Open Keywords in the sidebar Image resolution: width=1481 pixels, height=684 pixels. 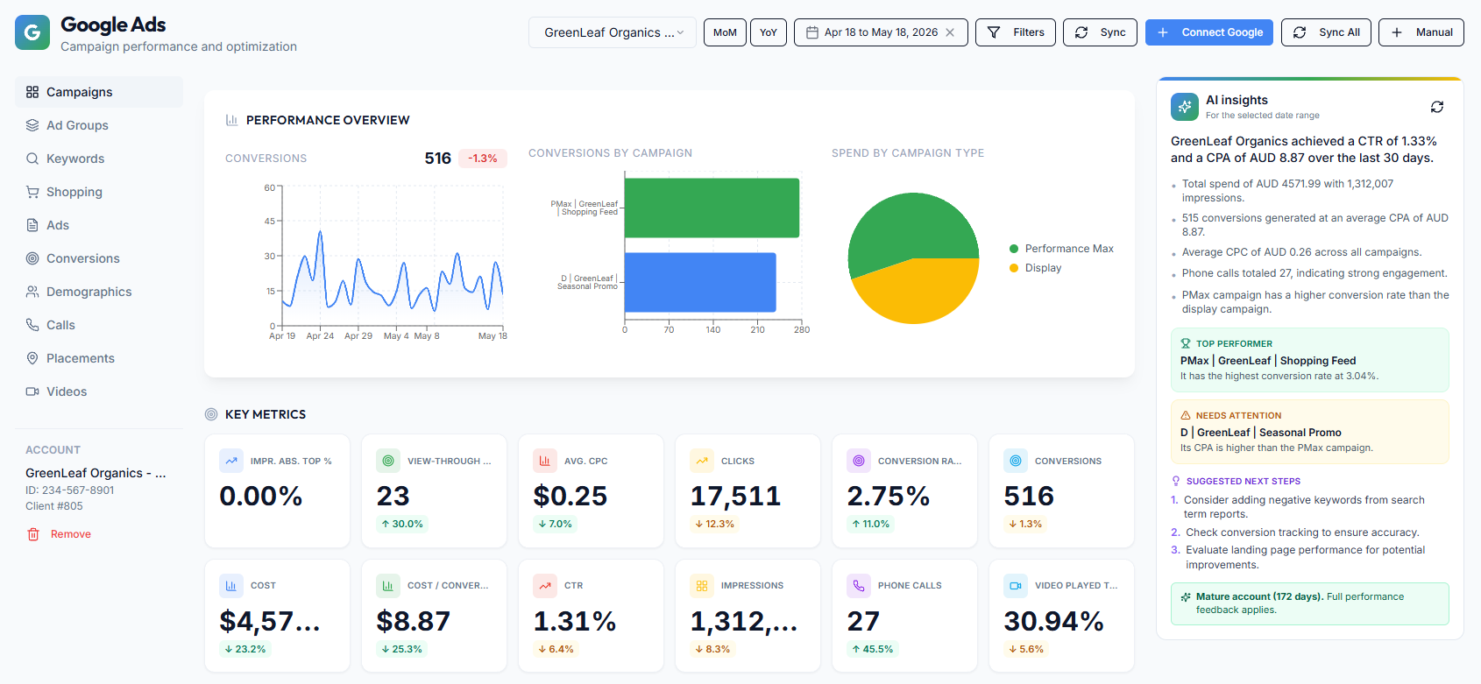point(99,159)
